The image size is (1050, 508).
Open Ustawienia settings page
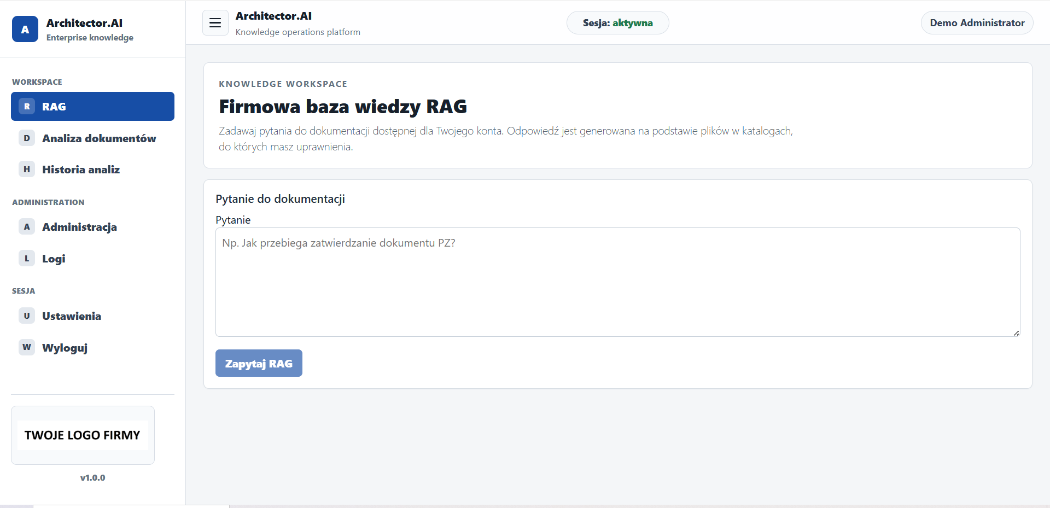tap(92, 316)
